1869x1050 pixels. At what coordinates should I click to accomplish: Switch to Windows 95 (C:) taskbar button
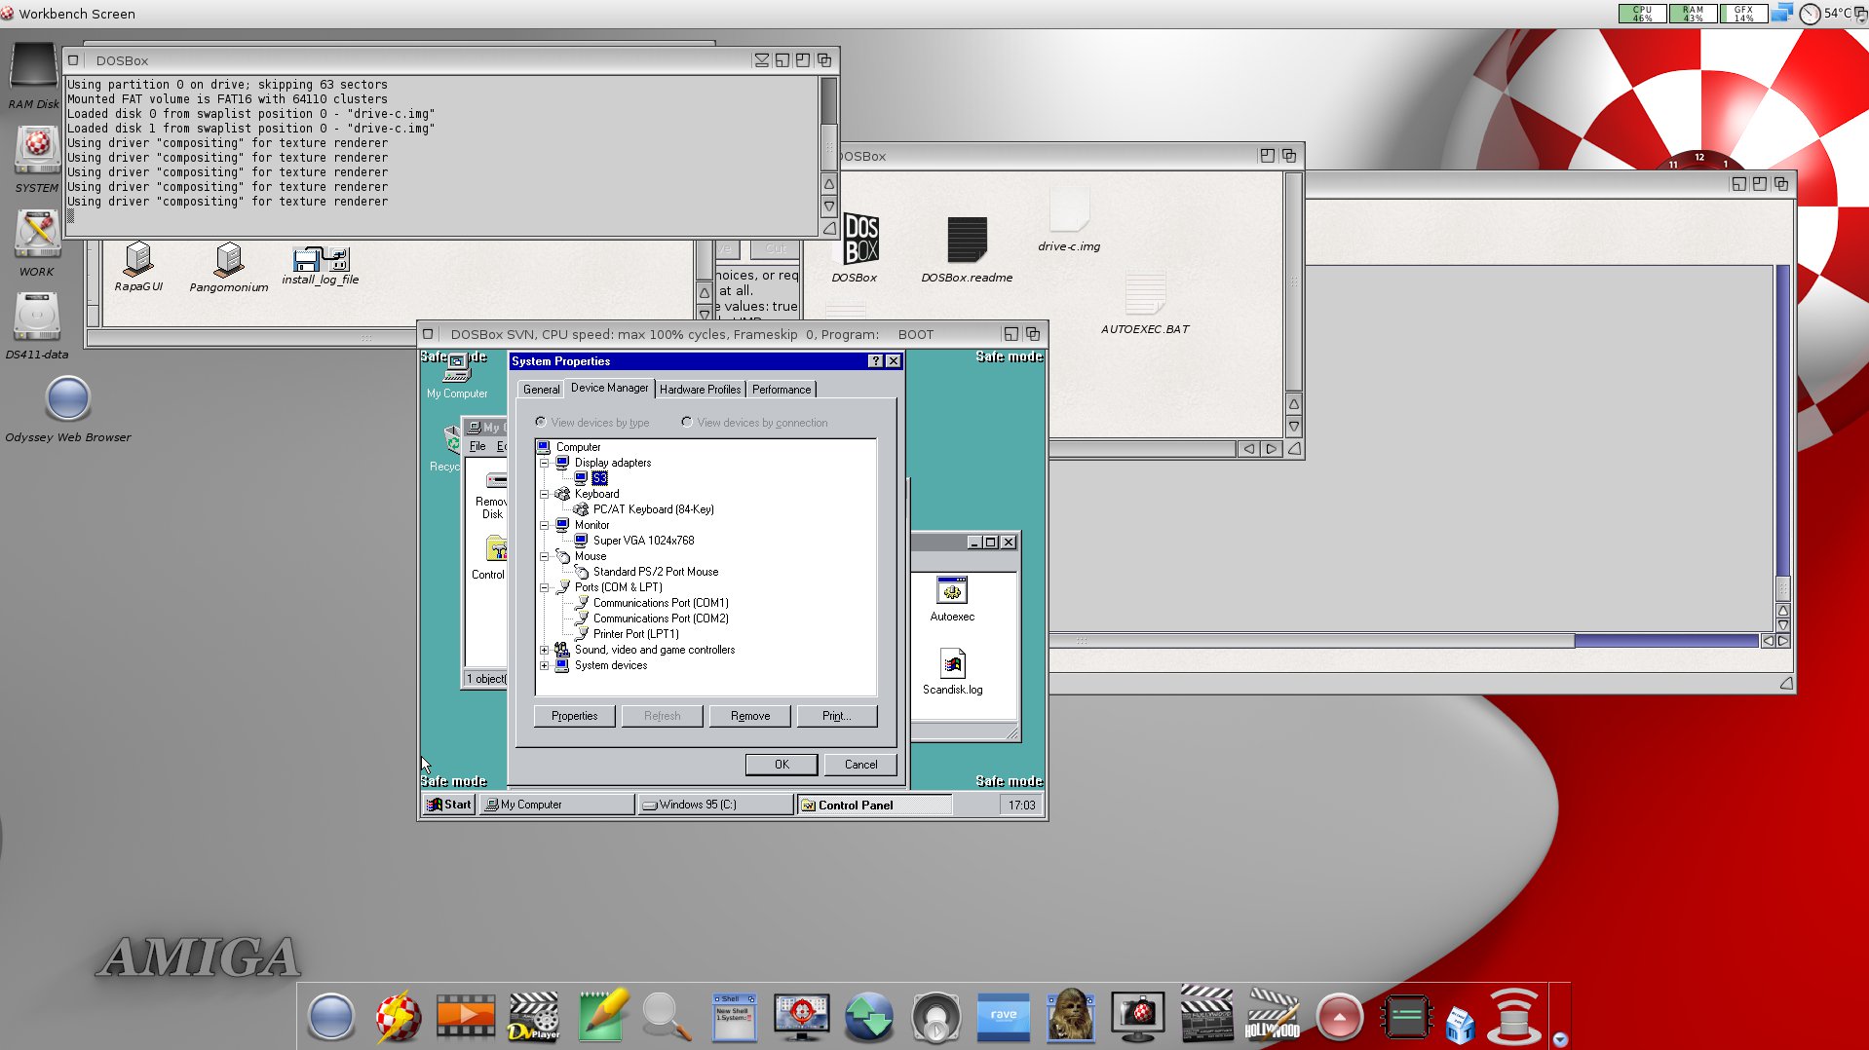[x=715, y=805]
